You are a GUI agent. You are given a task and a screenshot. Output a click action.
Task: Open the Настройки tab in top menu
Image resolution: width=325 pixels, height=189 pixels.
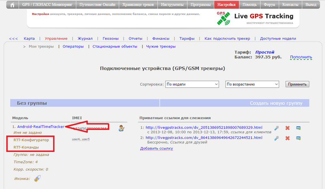226,5
